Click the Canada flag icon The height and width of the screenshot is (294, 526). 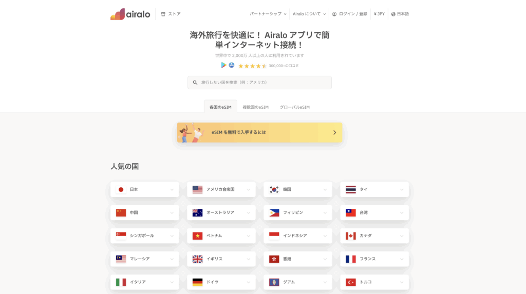pyautogui.click(x=350, y=236)
